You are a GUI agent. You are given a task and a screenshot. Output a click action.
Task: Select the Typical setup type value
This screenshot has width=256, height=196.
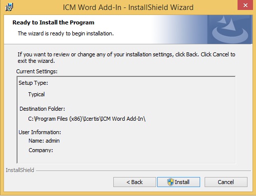coord(36,94)
